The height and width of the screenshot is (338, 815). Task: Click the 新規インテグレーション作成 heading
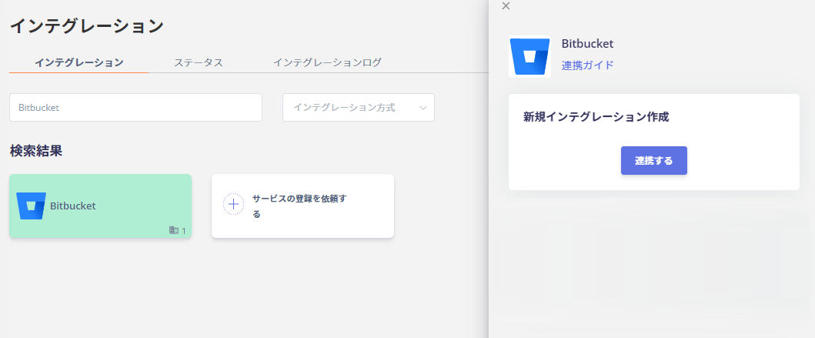596,117
